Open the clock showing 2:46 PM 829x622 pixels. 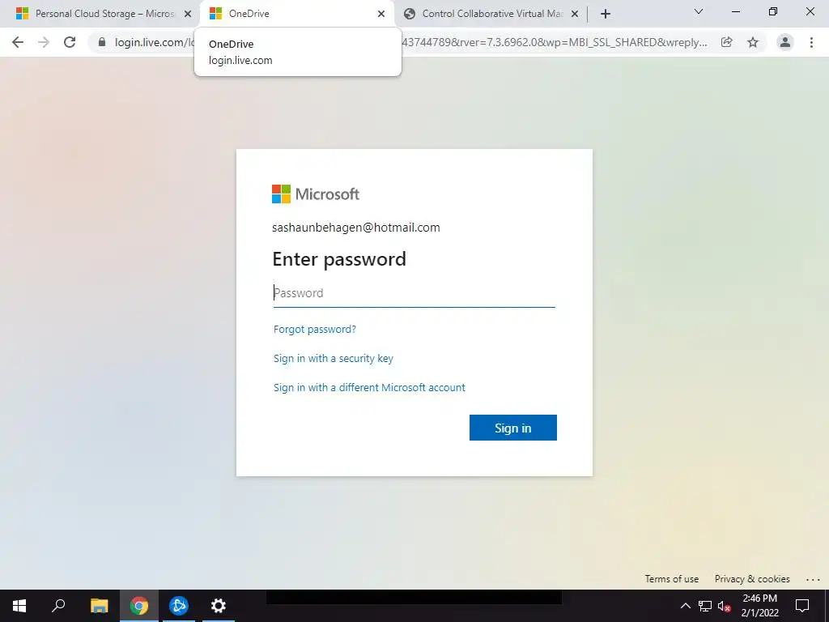(759, 606)
